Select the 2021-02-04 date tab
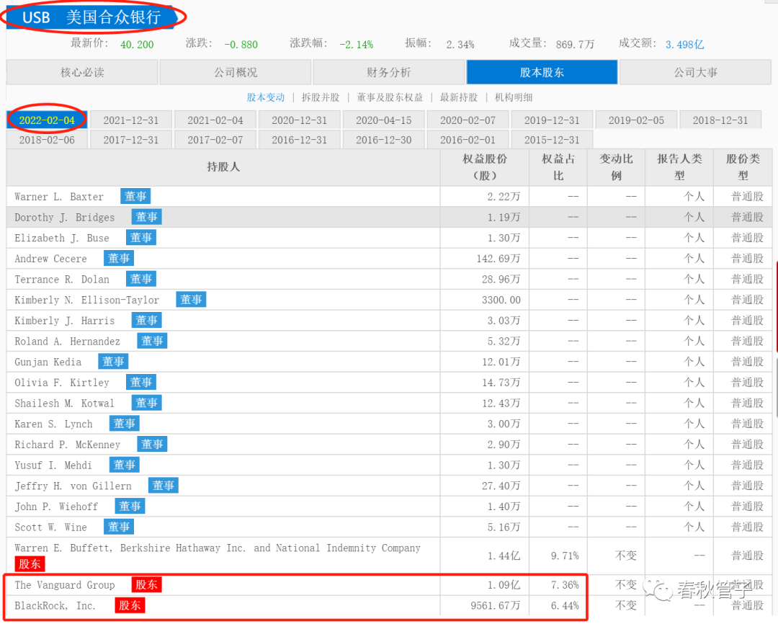 tap(215, 120)
